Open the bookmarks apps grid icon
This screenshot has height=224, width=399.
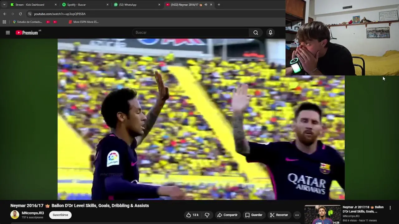pos(4,22)
